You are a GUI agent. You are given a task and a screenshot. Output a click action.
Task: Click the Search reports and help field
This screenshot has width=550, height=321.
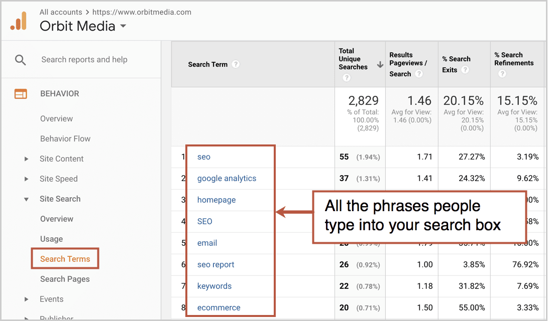[x=84, y=60]
